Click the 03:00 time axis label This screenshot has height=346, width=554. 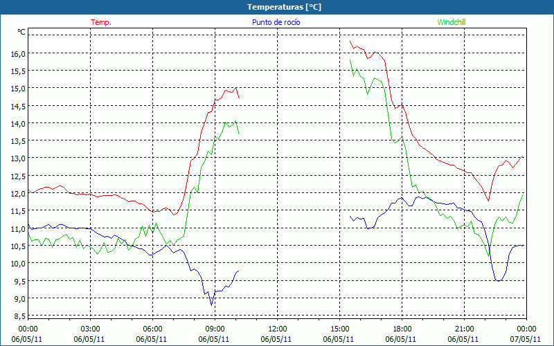coord(90,329)
